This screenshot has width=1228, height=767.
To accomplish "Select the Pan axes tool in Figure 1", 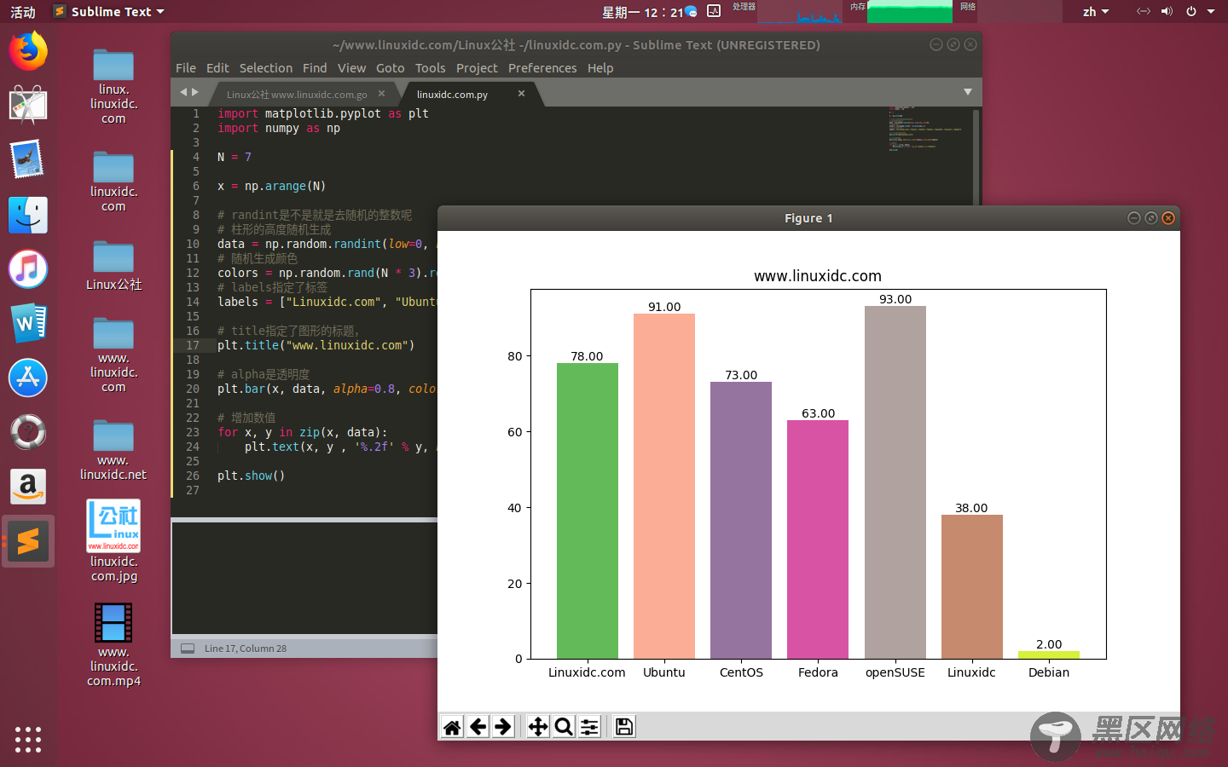I will [538, 727].
